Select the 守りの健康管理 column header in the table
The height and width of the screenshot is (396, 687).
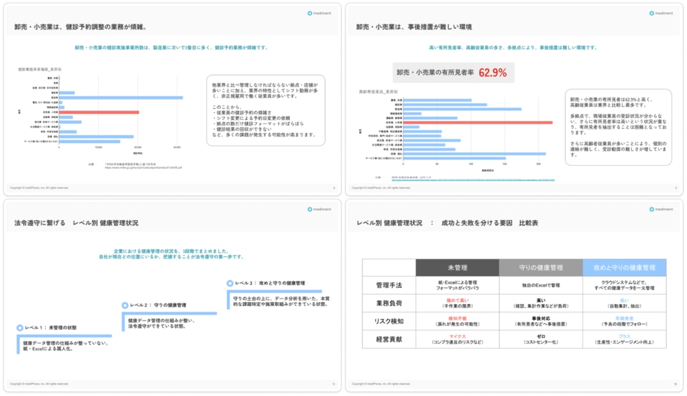[541, 268]
